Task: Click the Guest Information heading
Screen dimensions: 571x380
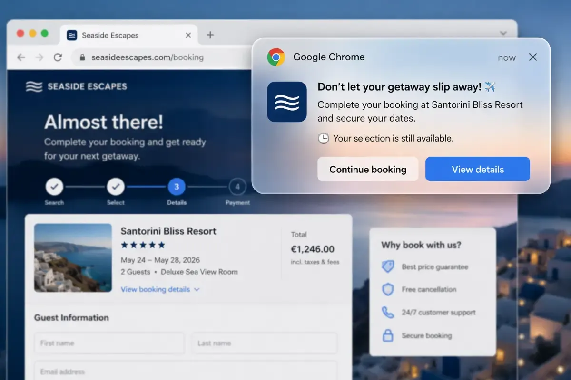Action: 71,317
